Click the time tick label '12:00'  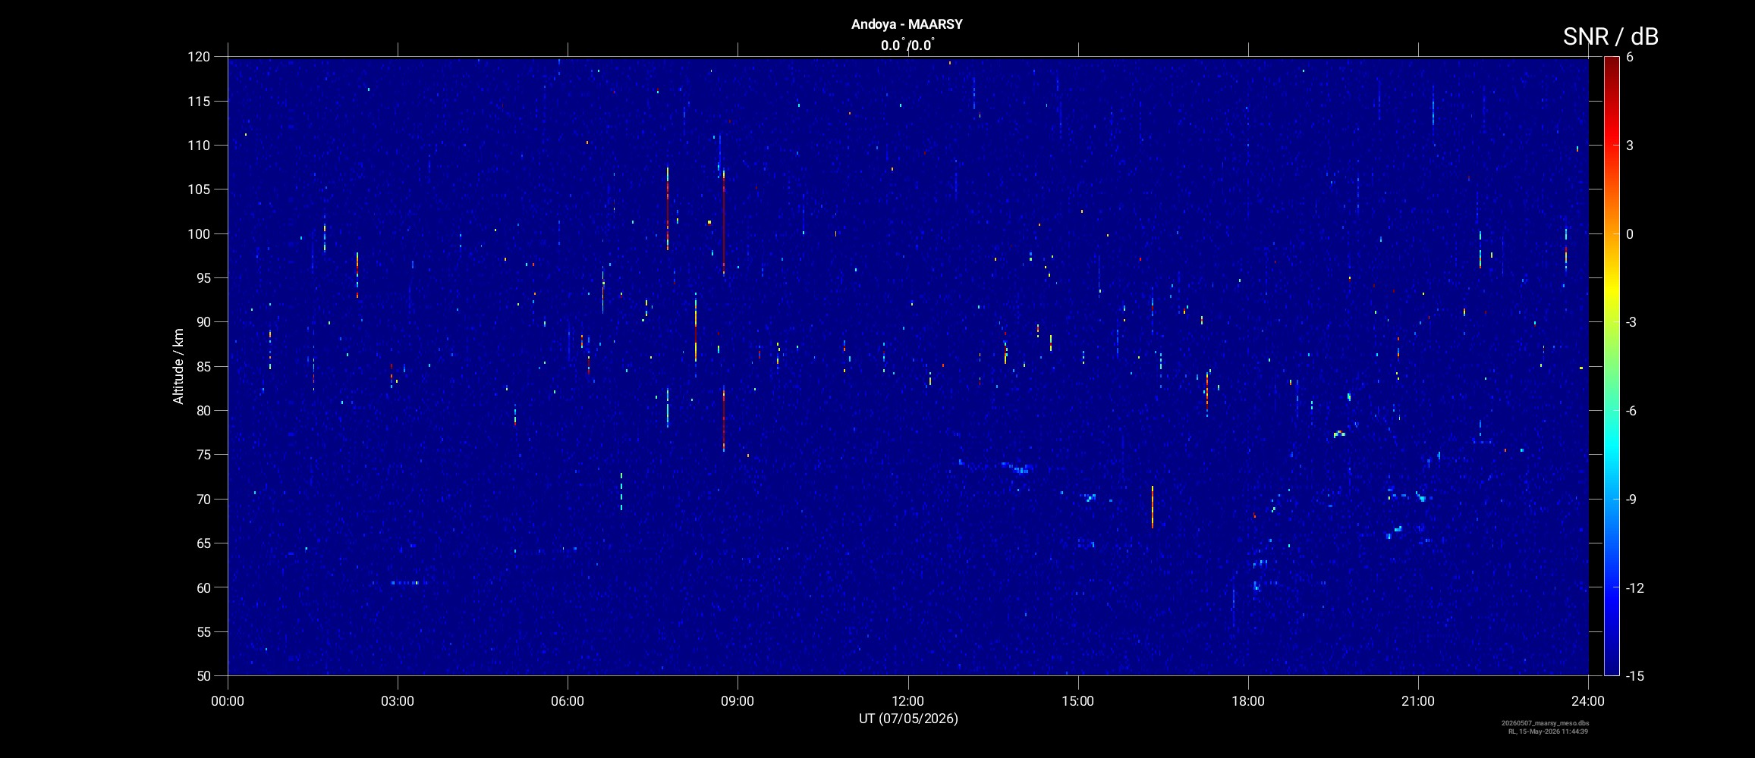point(908,701)
